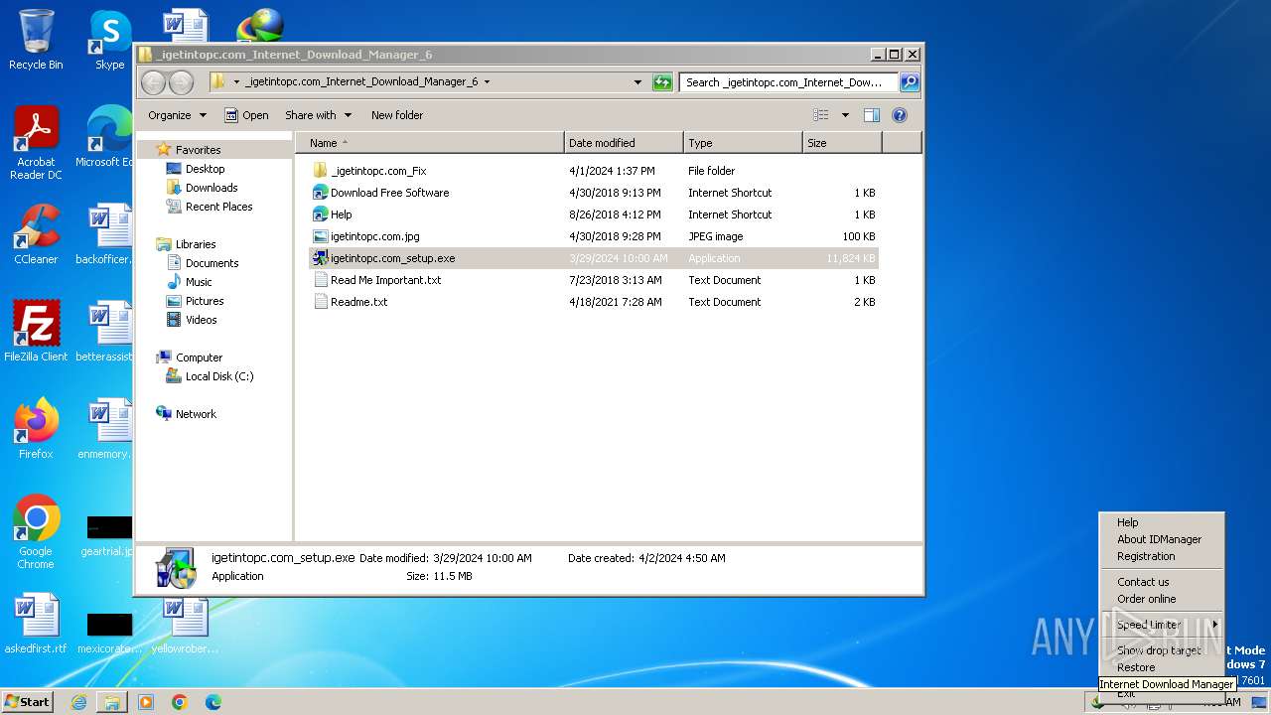1271x715 pixels.
Task: Open the Organize dropdown menu
Action: (x=177, y=115)
